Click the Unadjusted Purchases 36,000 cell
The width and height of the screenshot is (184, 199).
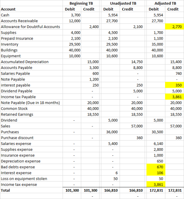point(110,132)
